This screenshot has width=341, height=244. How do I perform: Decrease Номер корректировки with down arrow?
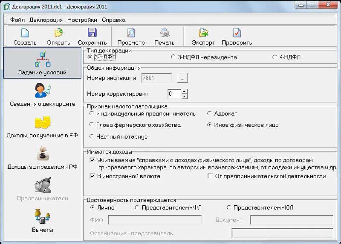pyautogui.click(x=185, y=96)
